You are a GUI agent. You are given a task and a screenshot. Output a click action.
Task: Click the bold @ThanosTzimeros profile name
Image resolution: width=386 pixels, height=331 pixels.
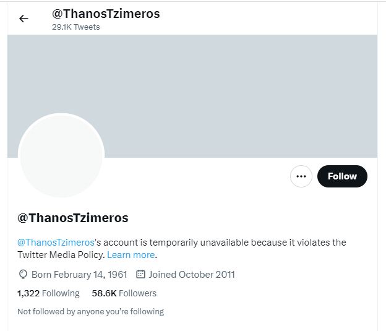click(x=73, y=218)
